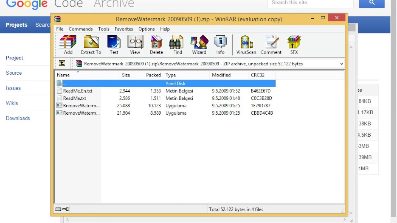The width and height of the screenshot is (397, 223).
Task: Click the 25.088-byte application file icon
Action: [59, 106]
